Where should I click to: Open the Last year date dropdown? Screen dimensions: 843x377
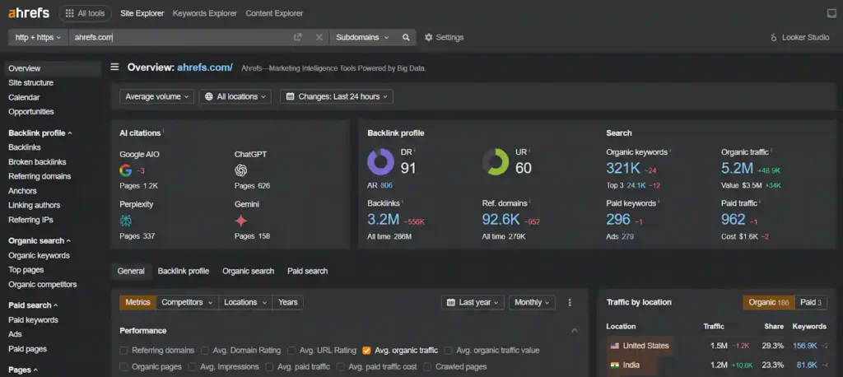tap(473, 302)
